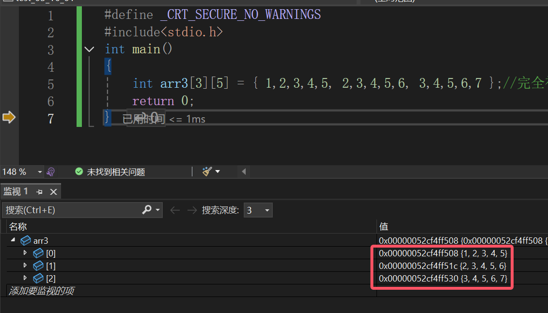Switch to the 监视 1 watch tab
This screenshot has width=548, height=313.
point(16,191)
